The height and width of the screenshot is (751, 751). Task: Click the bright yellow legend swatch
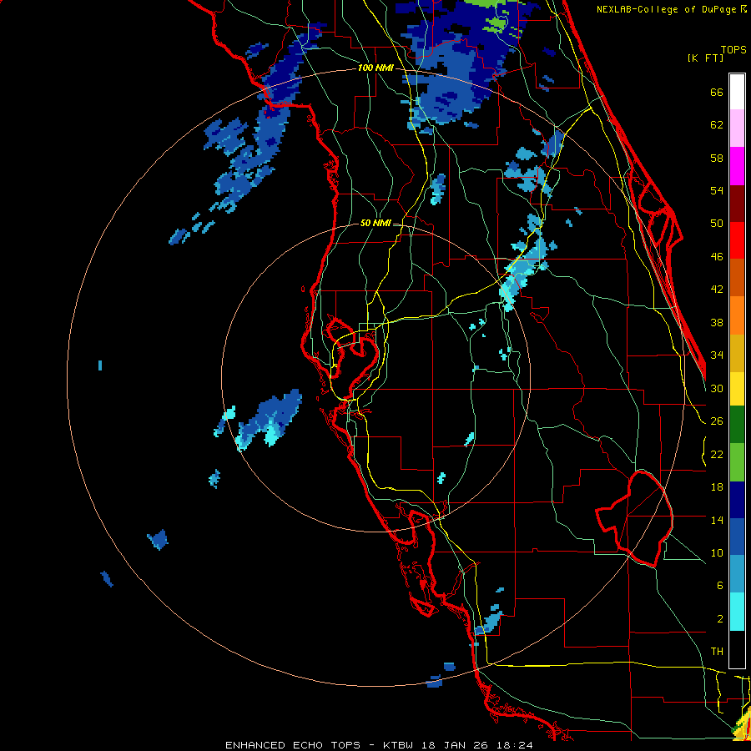(737, 389)
